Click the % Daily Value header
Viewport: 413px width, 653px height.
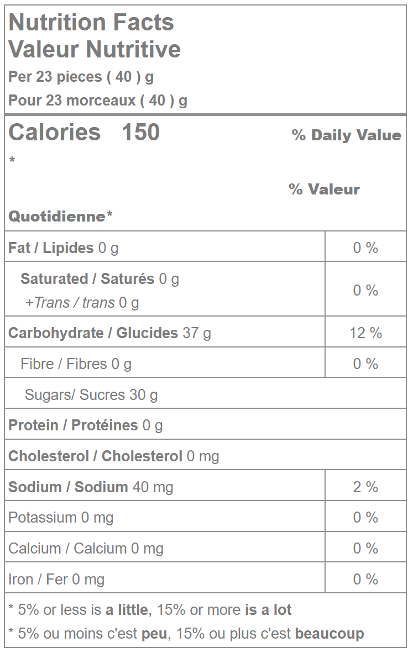[346, 135]
